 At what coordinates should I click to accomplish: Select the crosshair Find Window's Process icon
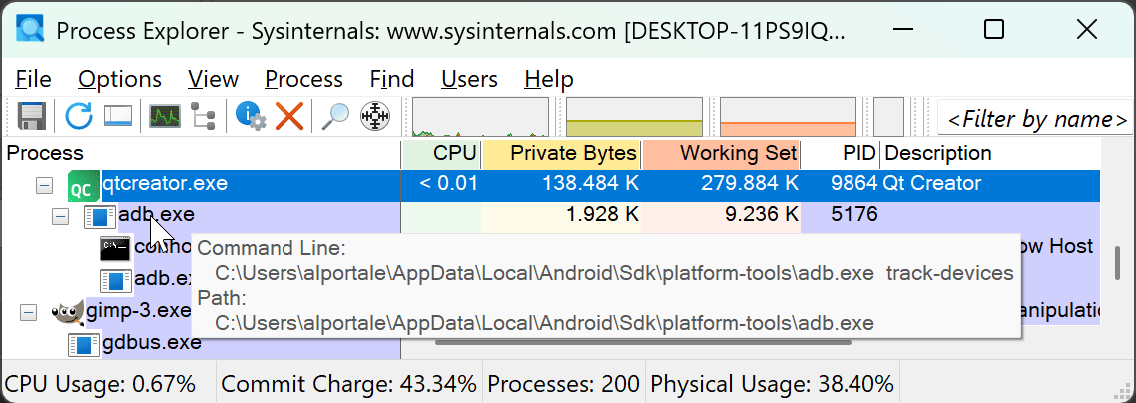pyautogui.click(x=375, y=116)
